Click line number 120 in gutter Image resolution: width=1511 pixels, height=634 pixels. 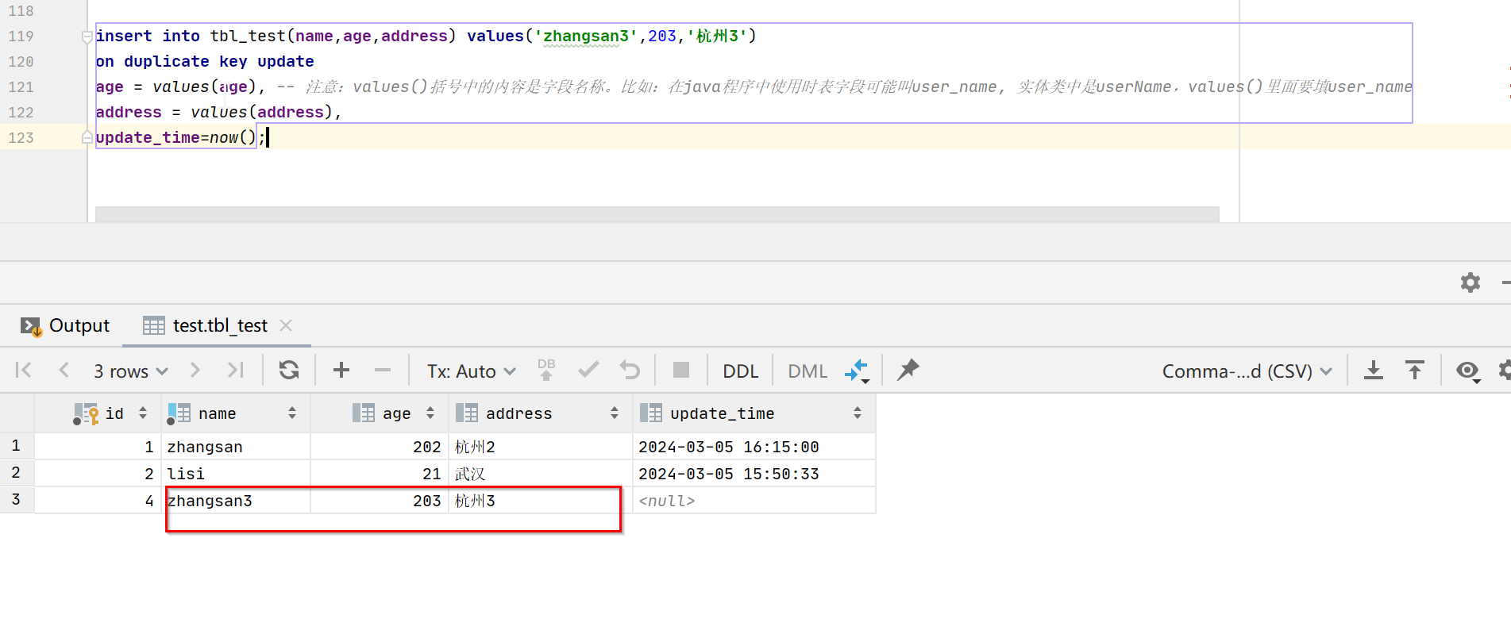click(x=21, y=61)
